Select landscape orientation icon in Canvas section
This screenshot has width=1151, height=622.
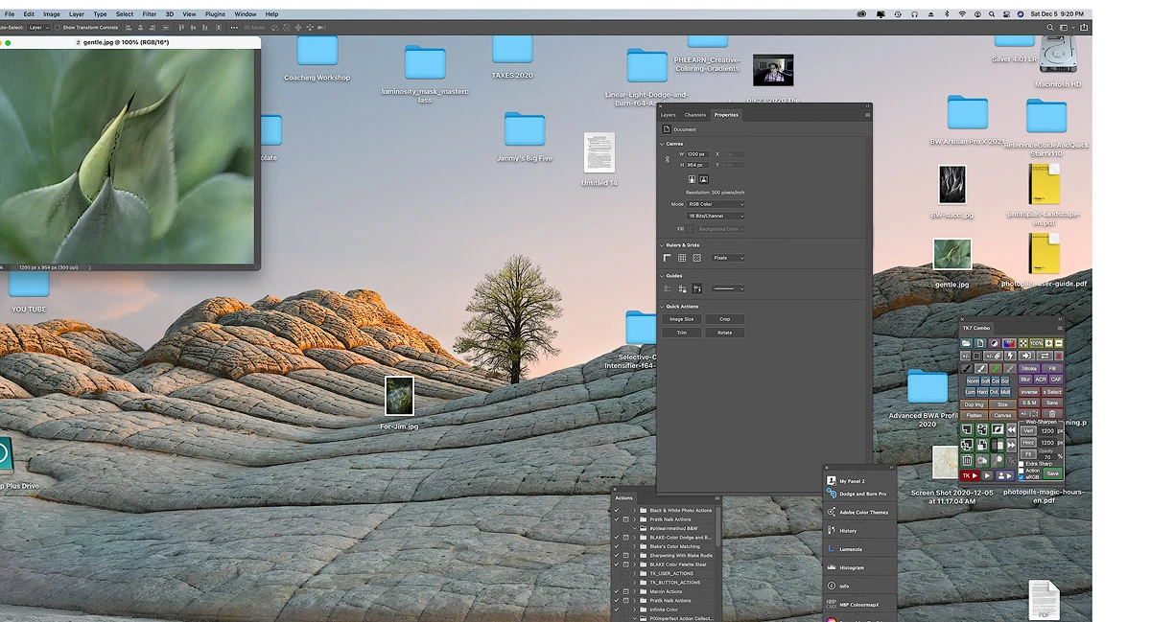(704, 179)
